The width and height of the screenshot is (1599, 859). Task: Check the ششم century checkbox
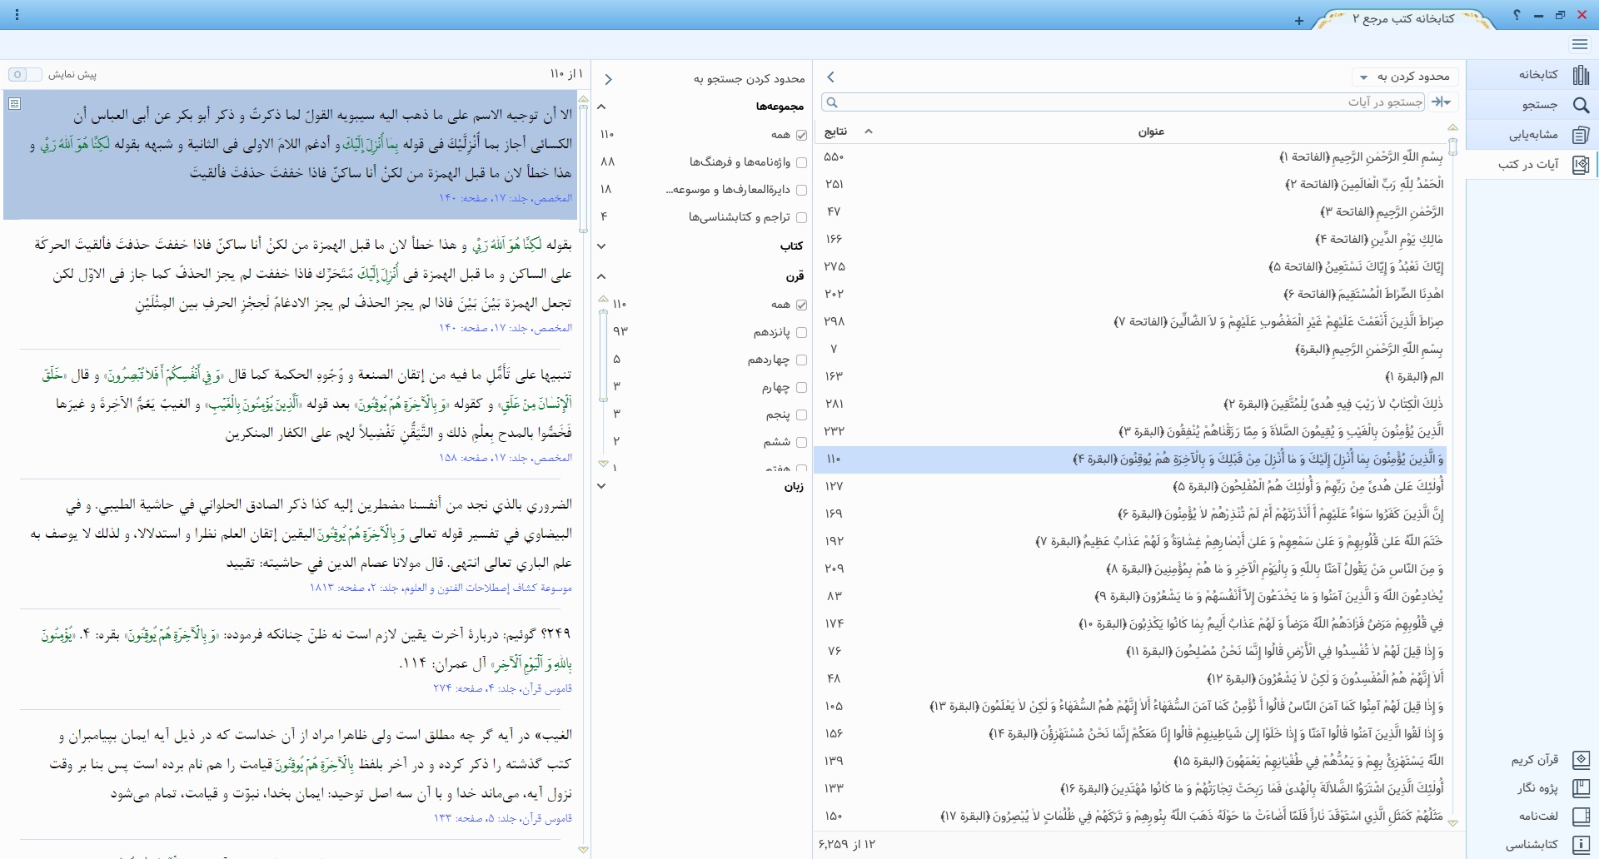(x=801, y=442)
